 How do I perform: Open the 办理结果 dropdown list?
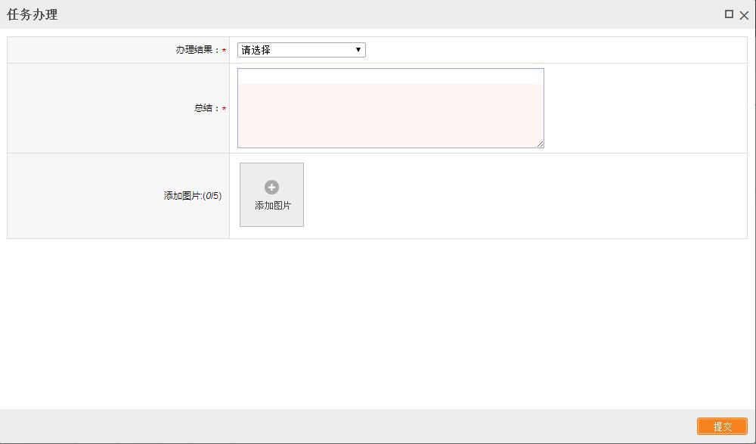point(301,50)
